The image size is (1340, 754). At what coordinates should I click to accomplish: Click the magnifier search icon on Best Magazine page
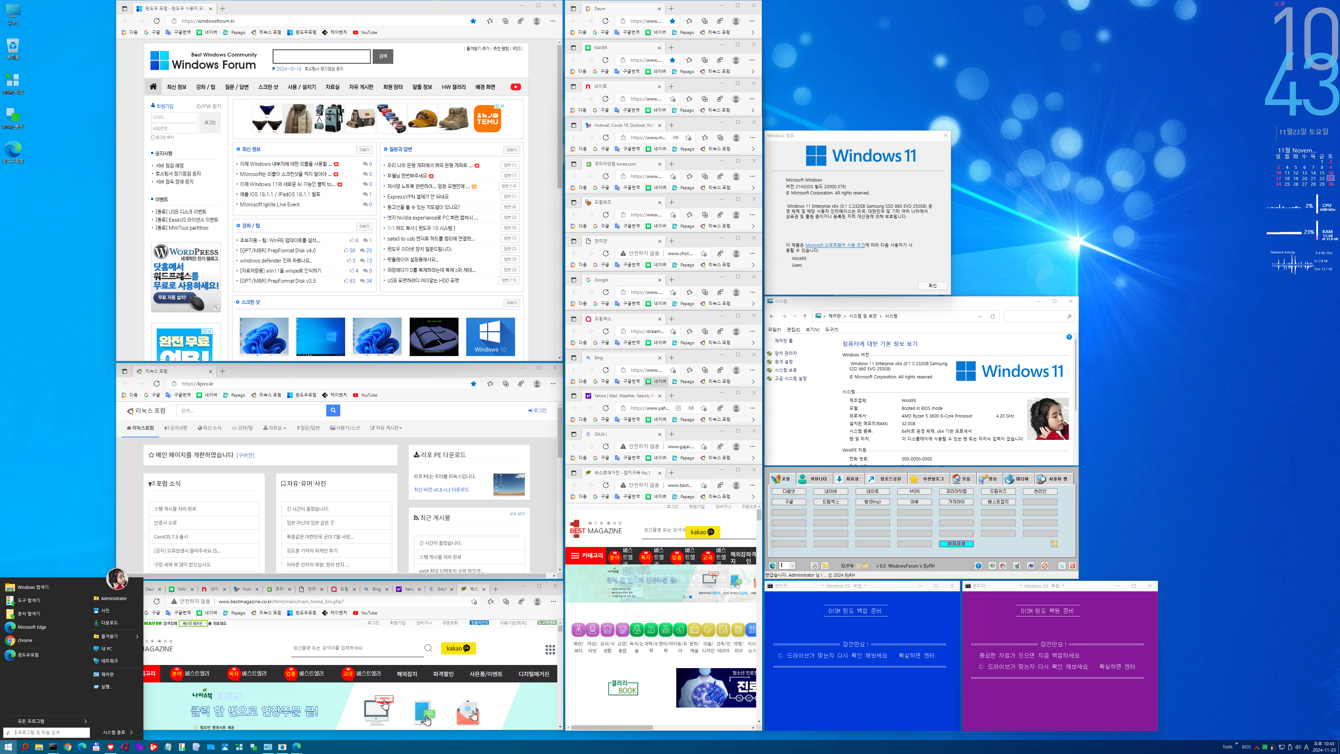tap(427, 648)
